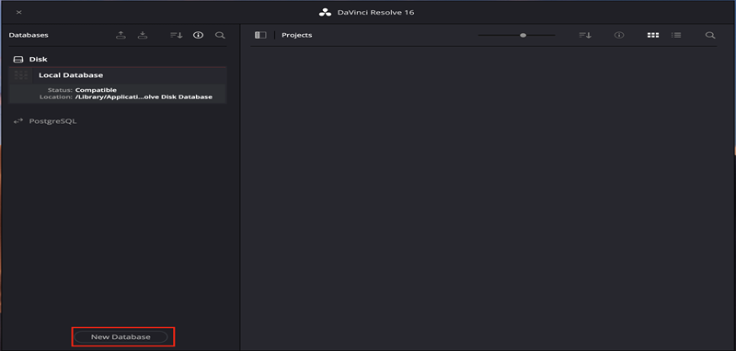Screen dimensions: 736x351
Task: Hide the databases sidebar panel
Action: click(260, 35)
